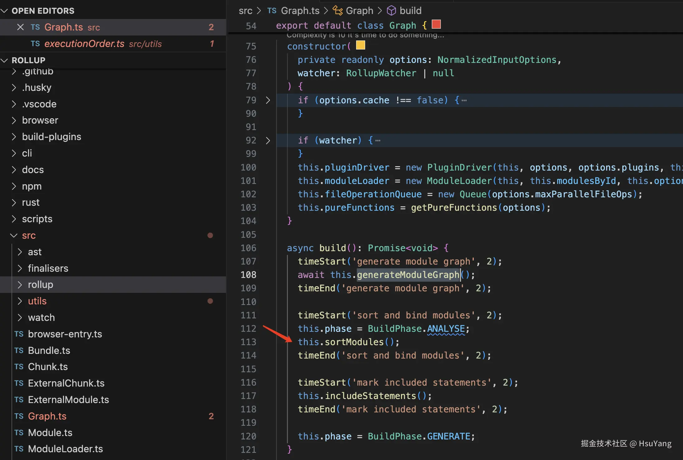Click the TS icon beside executionOrder.ts
This screenshot has height=460, width=683.
coord(35,44)
